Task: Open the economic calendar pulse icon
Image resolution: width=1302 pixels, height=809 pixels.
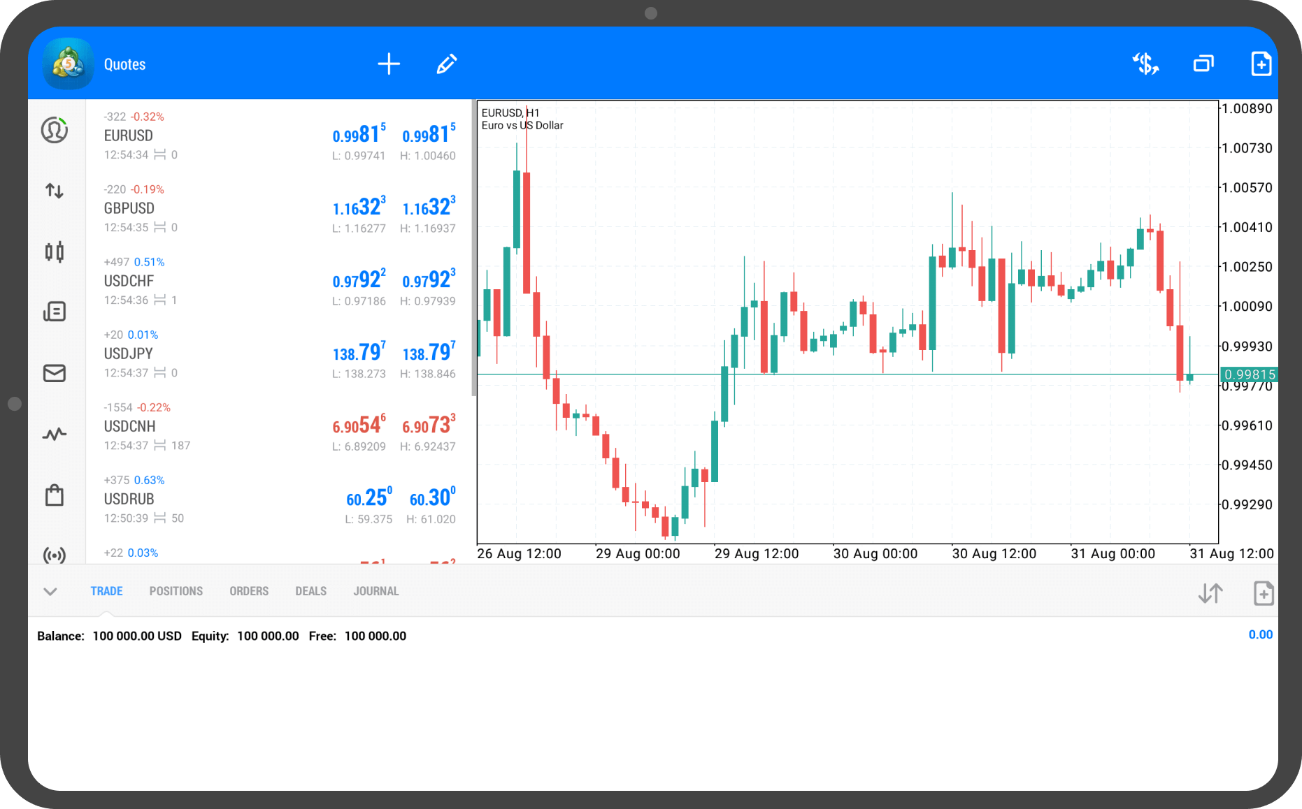Action: coord(55,435)
